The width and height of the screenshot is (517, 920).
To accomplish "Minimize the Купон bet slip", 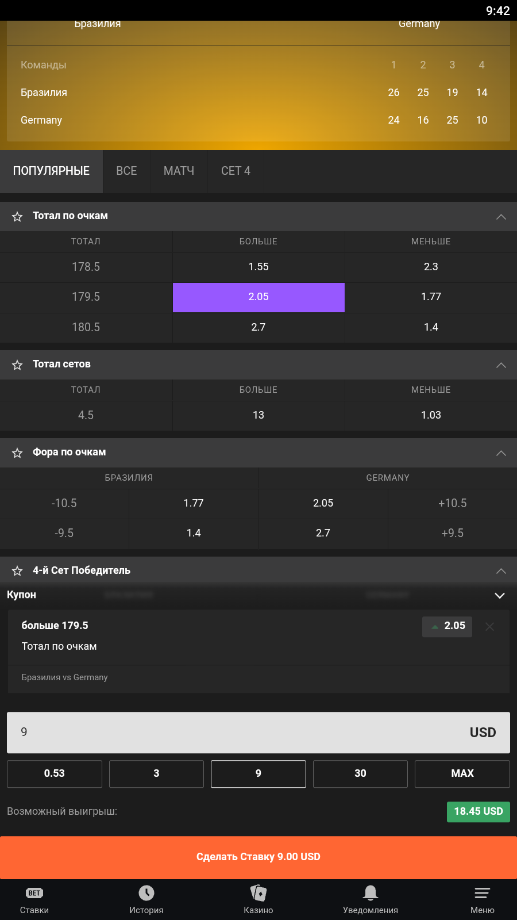I will tap(500, 596).
